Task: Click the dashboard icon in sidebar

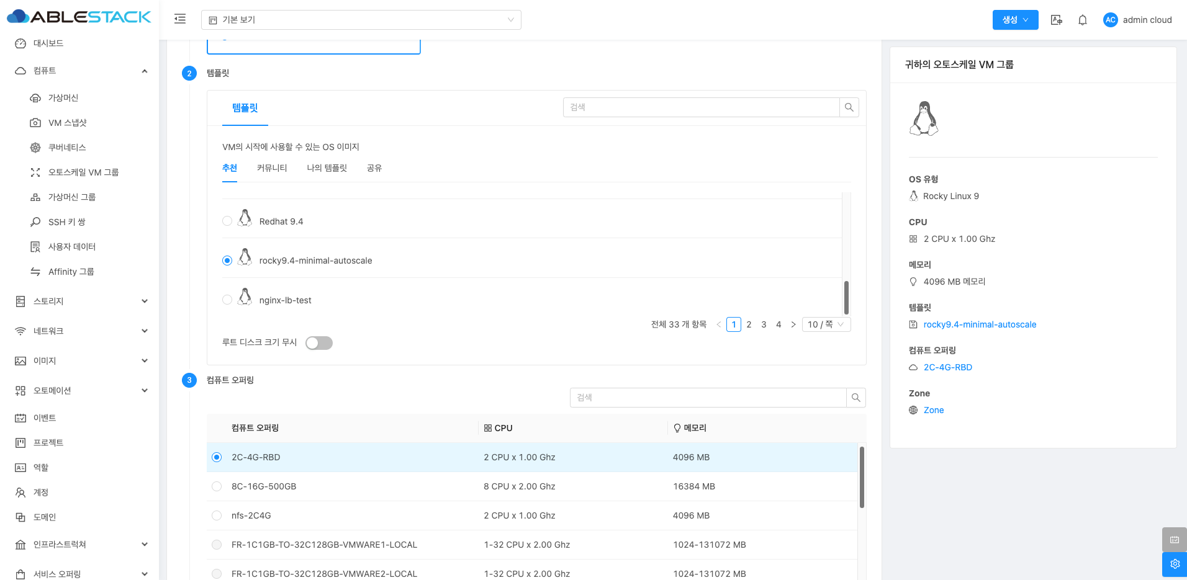Action: 20,43
